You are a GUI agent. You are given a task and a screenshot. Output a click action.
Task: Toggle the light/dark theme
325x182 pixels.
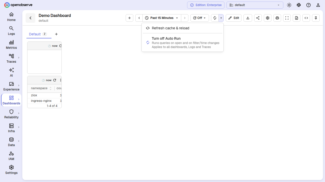289,5
